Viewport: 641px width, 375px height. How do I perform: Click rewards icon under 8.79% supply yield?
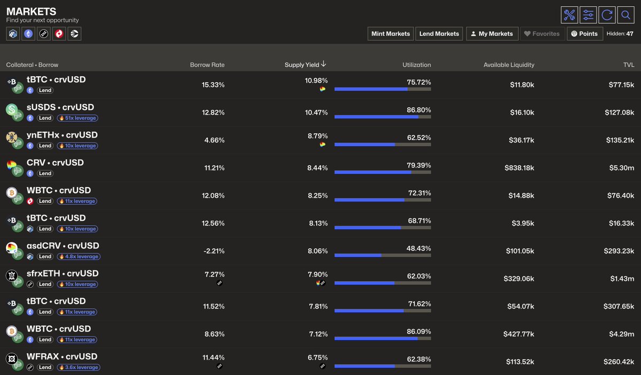coord(322,145)
